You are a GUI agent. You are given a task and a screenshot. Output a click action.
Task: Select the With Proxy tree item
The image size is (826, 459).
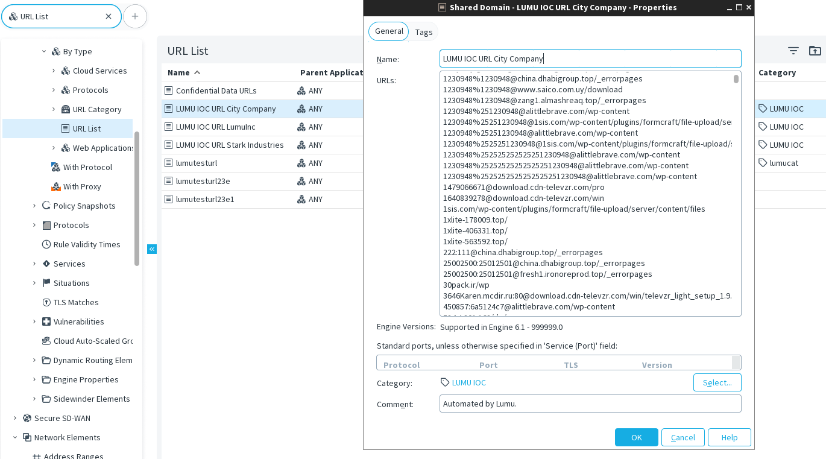coord(81,186)
